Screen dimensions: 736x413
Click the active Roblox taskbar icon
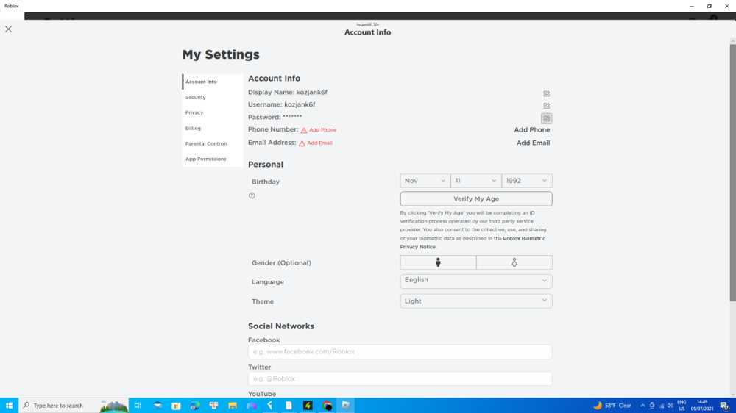pos(345,406)
